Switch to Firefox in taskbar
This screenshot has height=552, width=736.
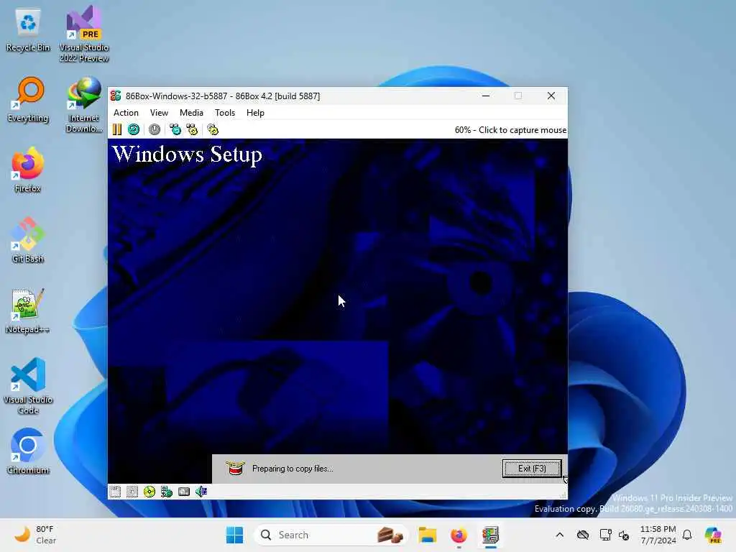pyautogui.click(x=459, y=535)
